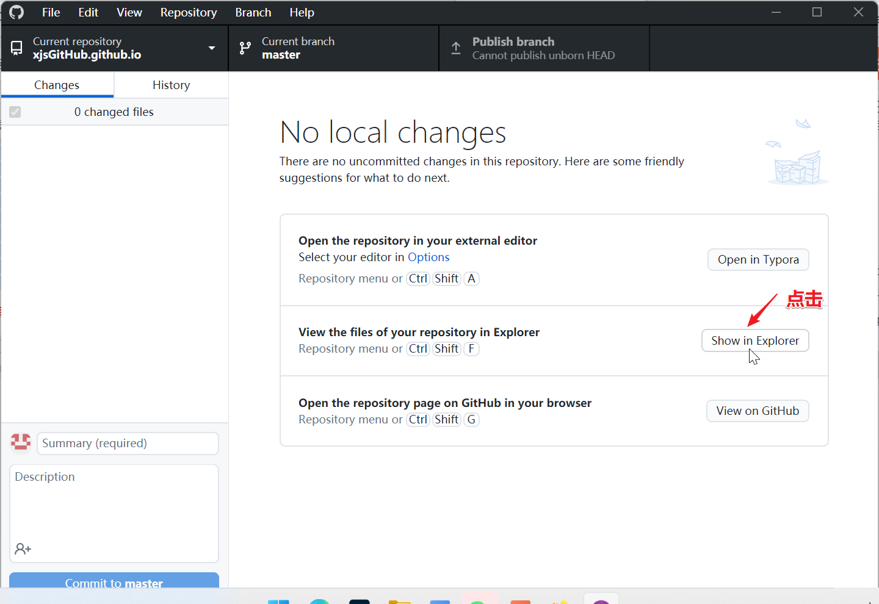The width and height of the screenshot is (879, 604).
Task: Click 'Open the repository page on GitHub in your browser'
Action: 445,403
